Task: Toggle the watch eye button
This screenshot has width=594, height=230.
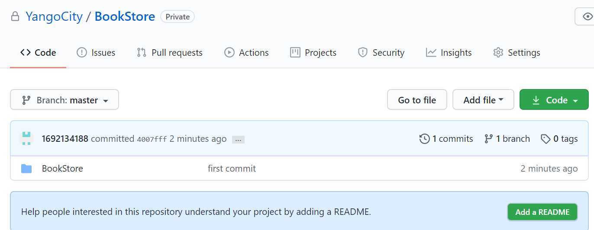Action: (584, 17)
